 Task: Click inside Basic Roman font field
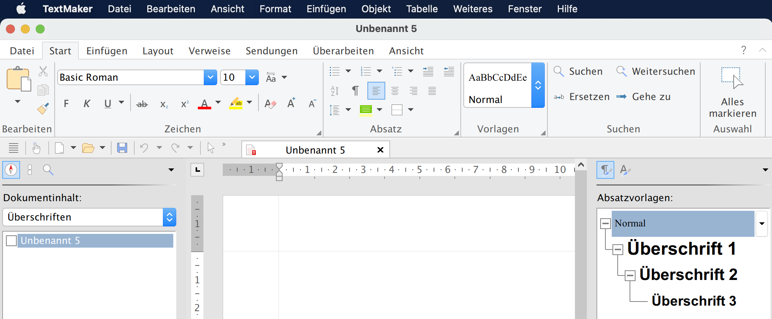pyautogui.click(x=131, y=77)
